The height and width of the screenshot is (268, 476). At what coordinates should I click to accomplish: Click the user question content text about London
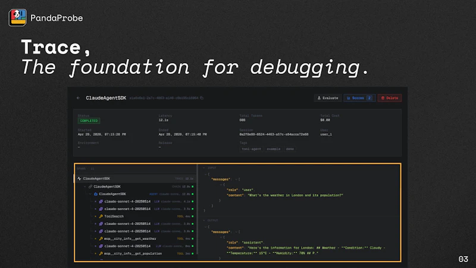[x=295, y=195]
